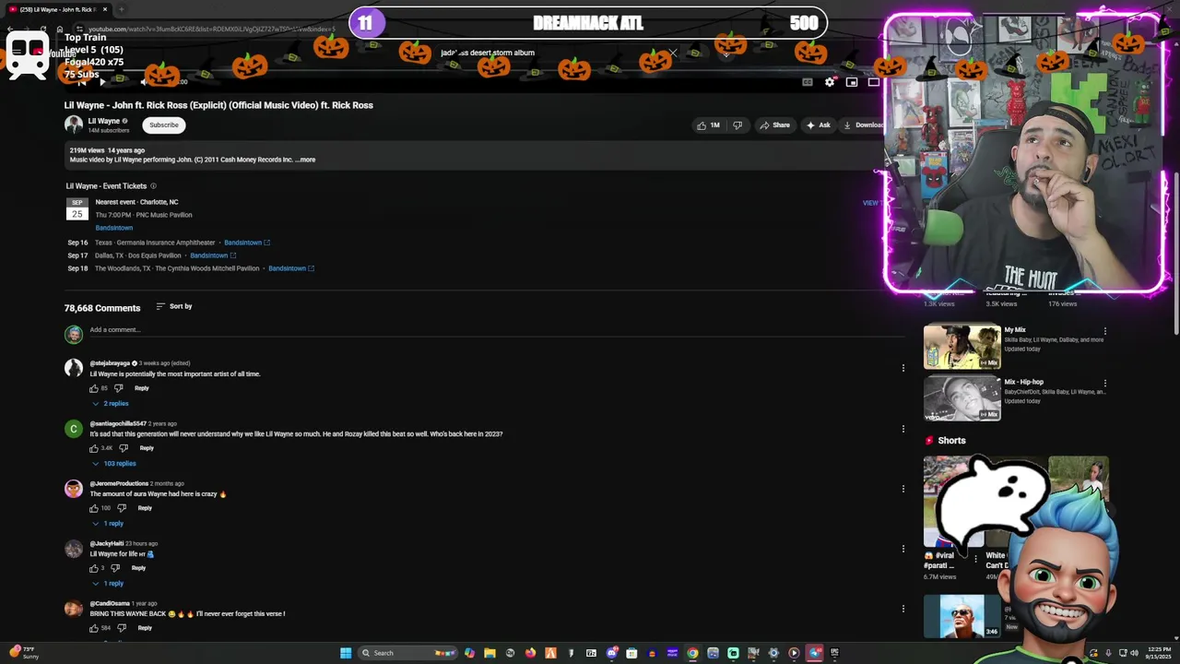This screenshot has width=1180, height=664.
Task: Clear the YouTube search box with X
Action: click(673, 53)
